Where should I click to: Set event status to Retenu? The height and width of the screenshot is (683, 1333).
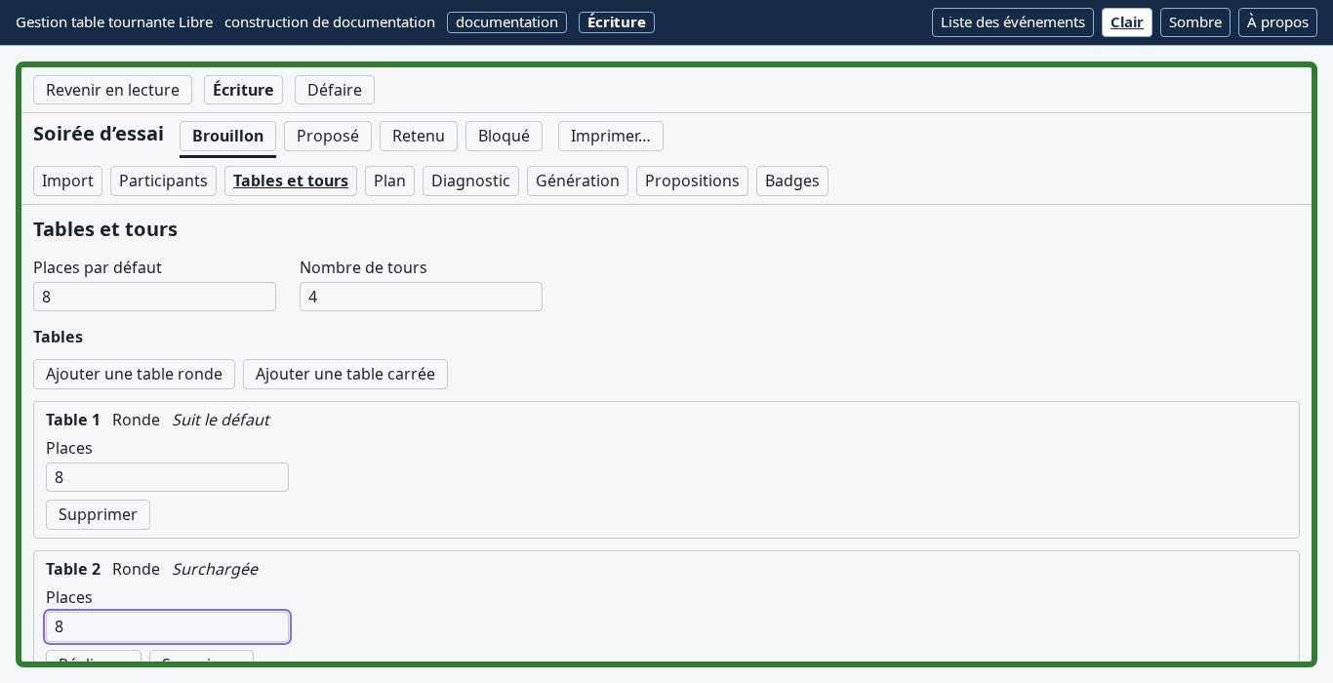[419, 136]
